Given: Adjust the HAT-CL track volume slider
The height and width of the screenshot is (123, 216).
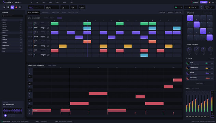Looking at the screenshot, I should point(43,32).
